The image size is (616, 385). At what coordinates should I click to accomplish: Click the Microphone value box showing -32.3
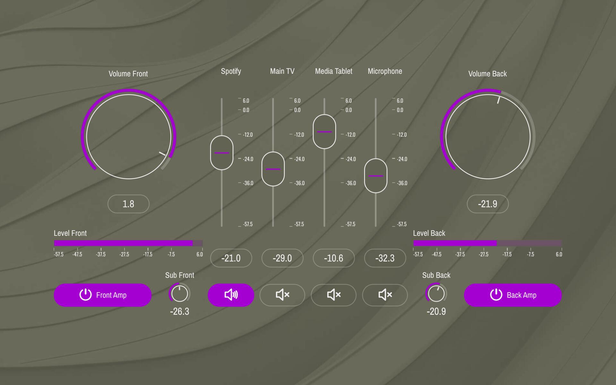click(385, 258)
